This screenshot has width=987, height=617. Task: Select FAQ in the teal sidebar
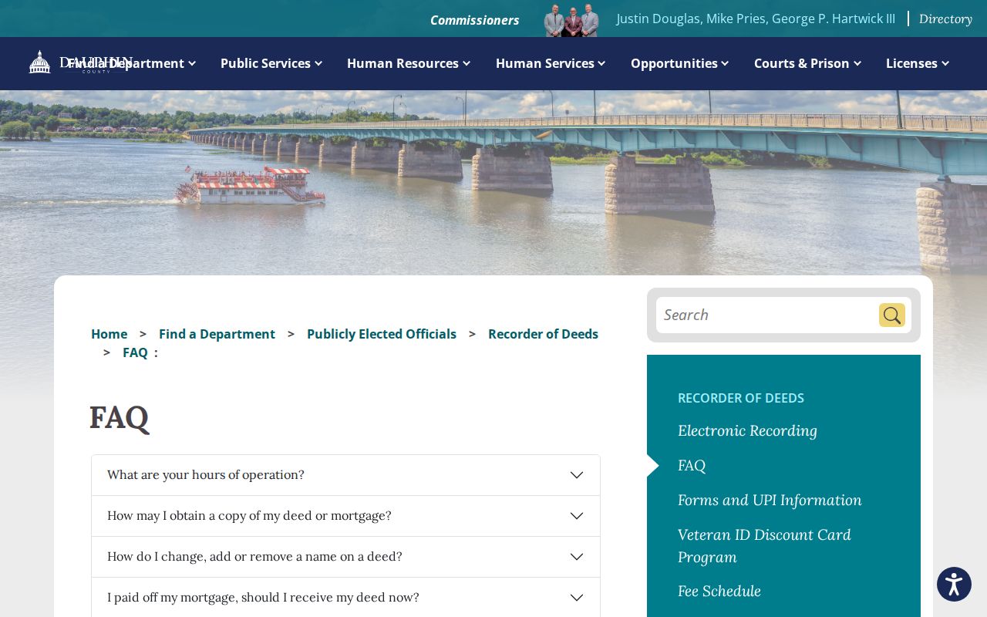(x=692, y=465)
